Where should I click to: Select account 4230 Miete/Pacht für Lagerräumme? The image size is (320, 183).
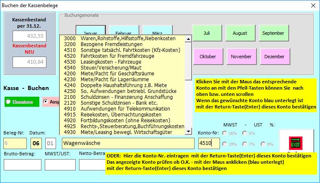[x=123, y=80]
